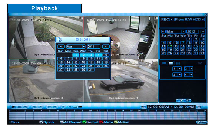Click previous month arrow in popup calendar
The image size is (215, 133).
click(61, 47)
